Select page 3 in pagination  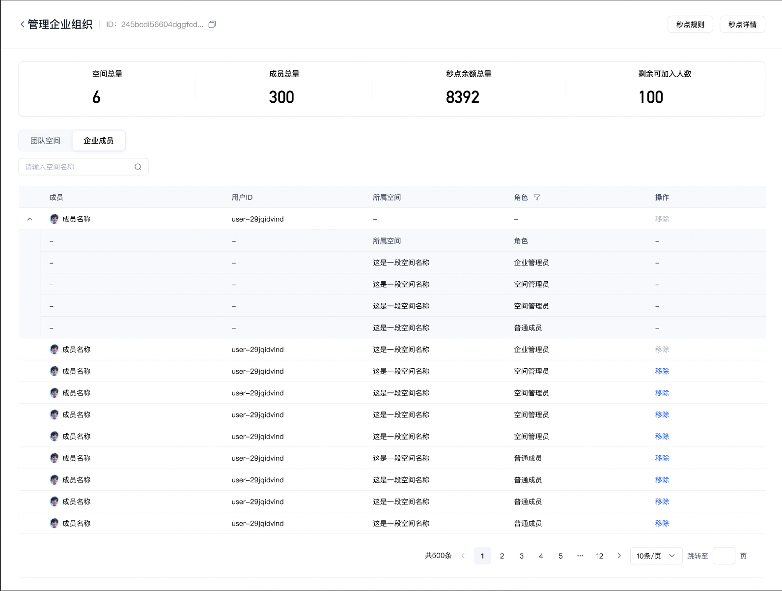point(521,556)
